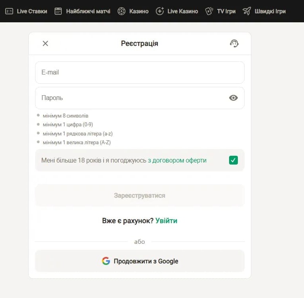Close the Реєстрація dialog

[45, 43]
